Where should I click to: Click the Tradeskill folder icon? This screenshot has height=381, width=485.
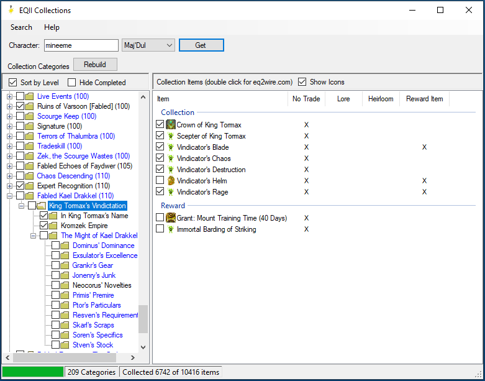pyautogui.click(x=29, y=146)
